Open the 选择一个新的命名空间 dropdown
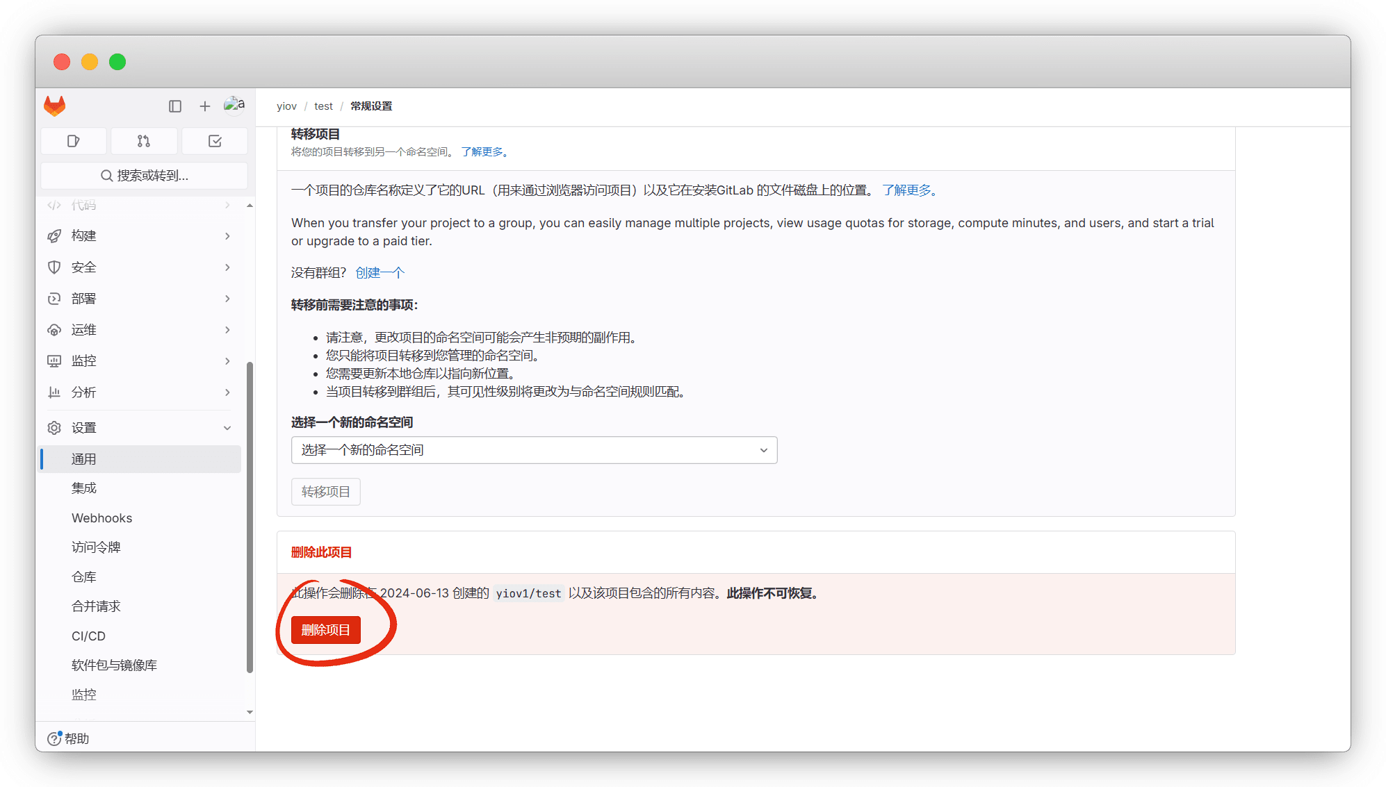The image size is (1386, 787). pyautogui.click(x=534, y=450)
